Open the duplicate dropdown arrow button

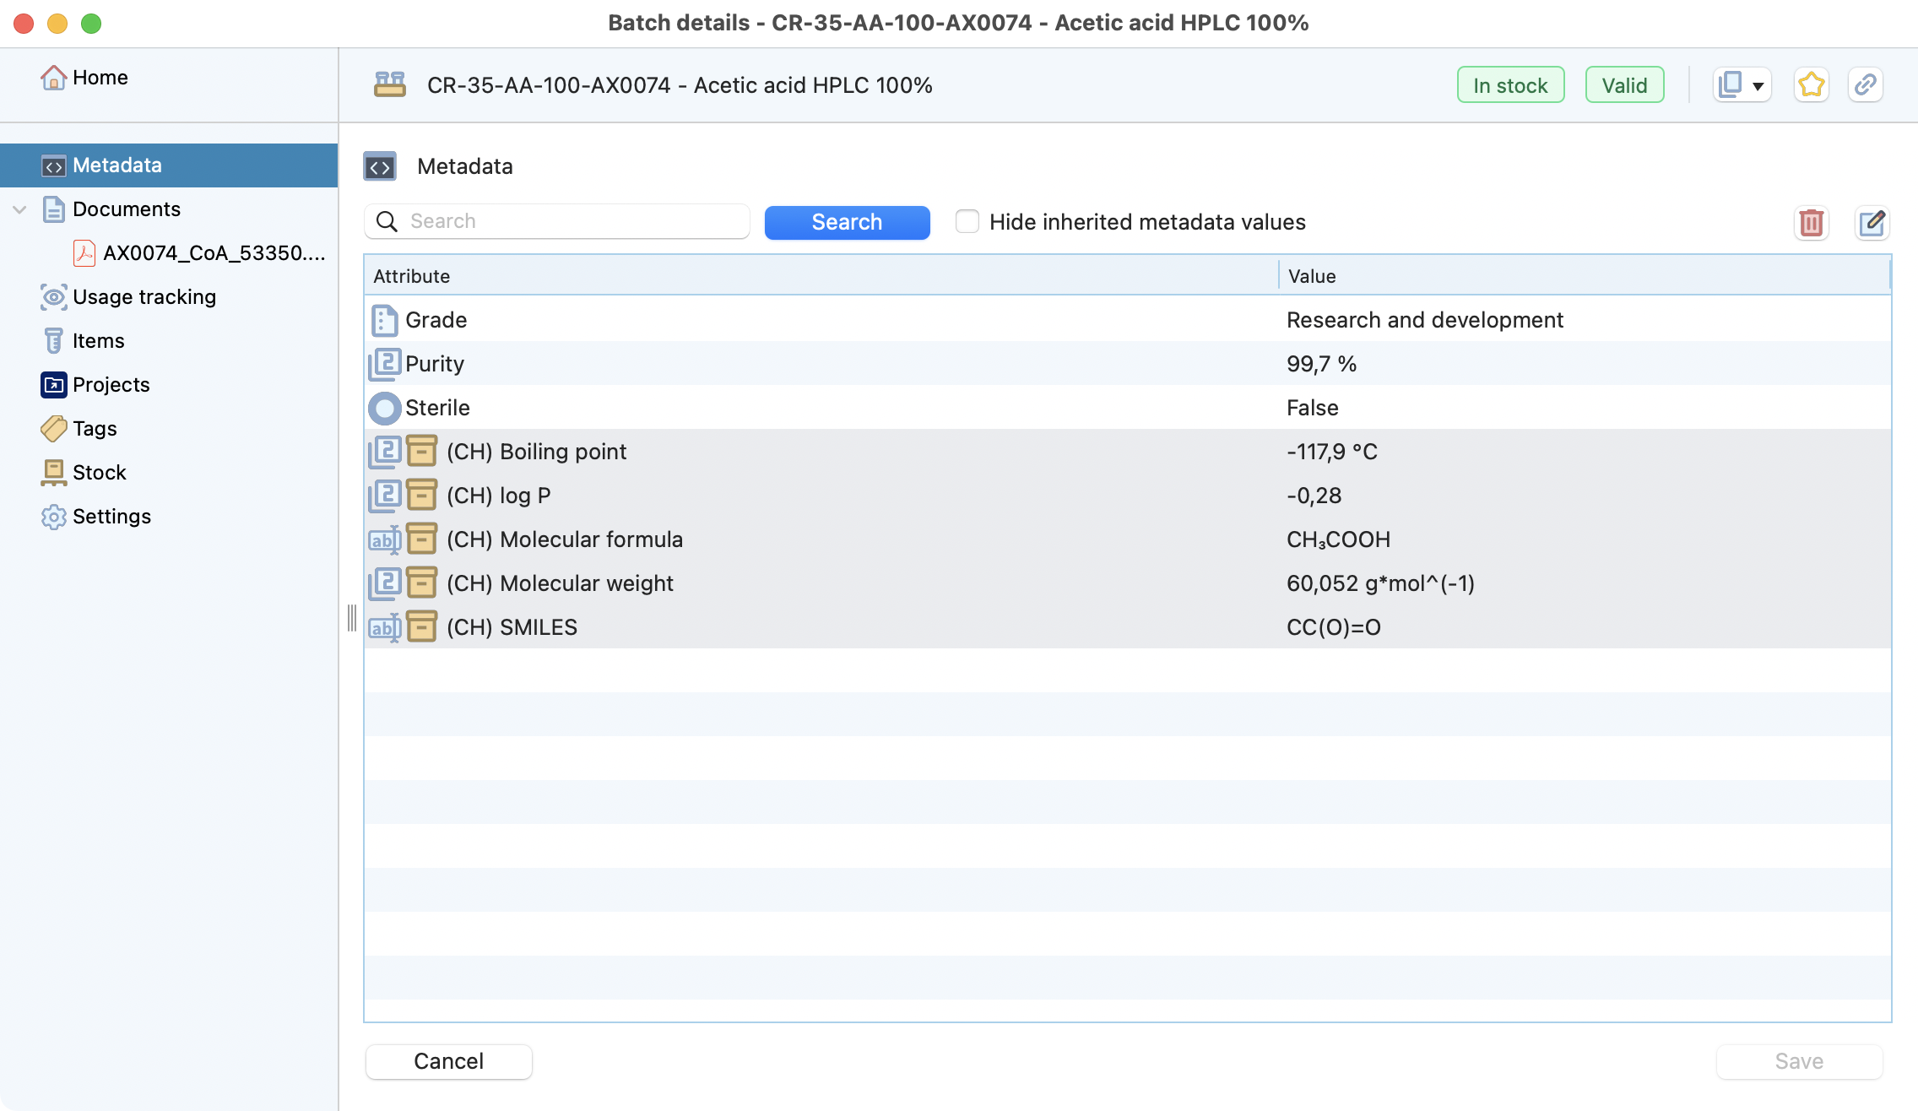tap(1758, 85)
